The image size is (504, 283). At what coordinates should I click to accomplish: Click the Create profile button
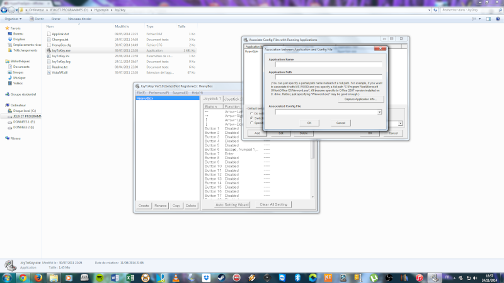(144, 206)
